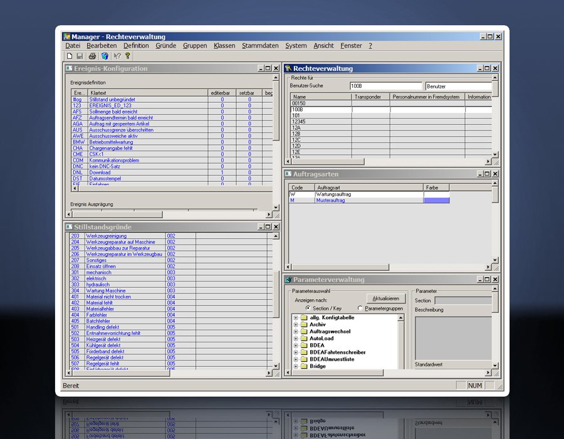The image size is (564, 439).
Task: Expand the Auftragswechsel tree node
Action: pos(295,332)
